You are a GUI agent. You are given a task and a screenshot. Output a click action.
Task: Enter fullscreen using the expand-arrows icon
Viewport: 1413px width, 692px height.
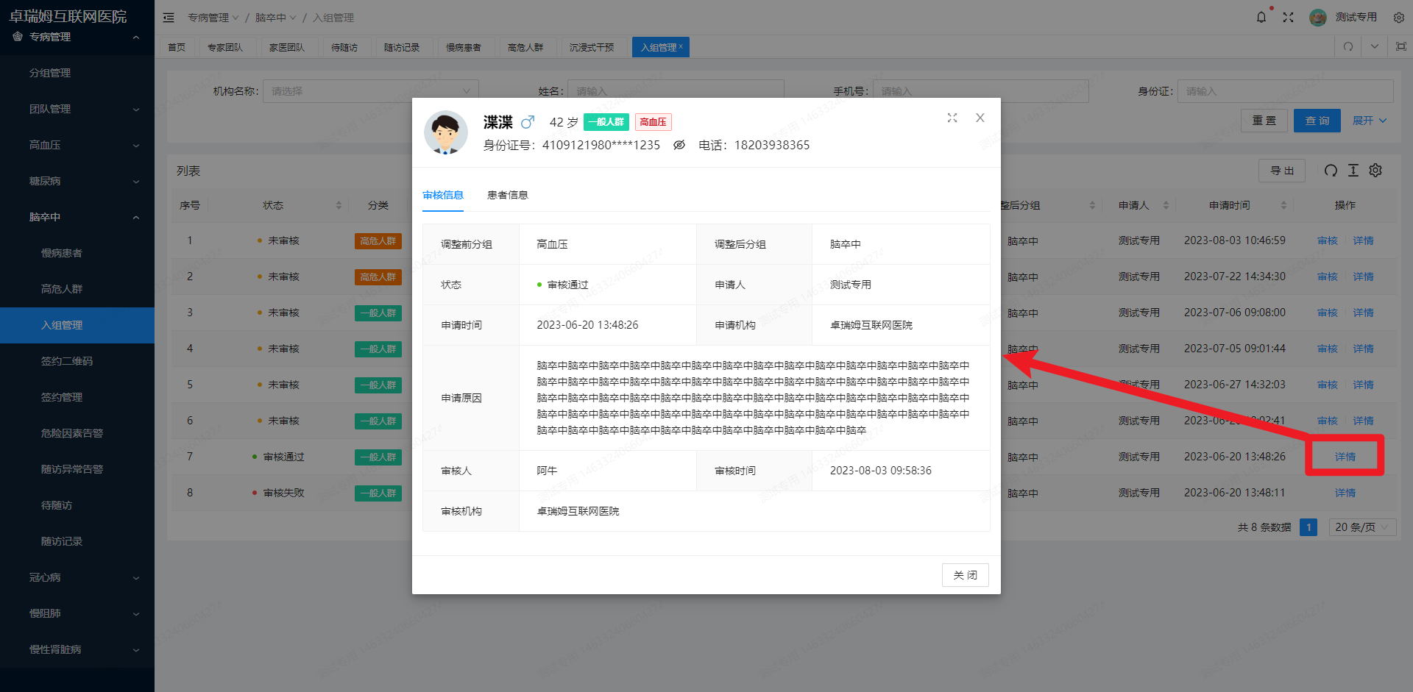(1289, 16)
